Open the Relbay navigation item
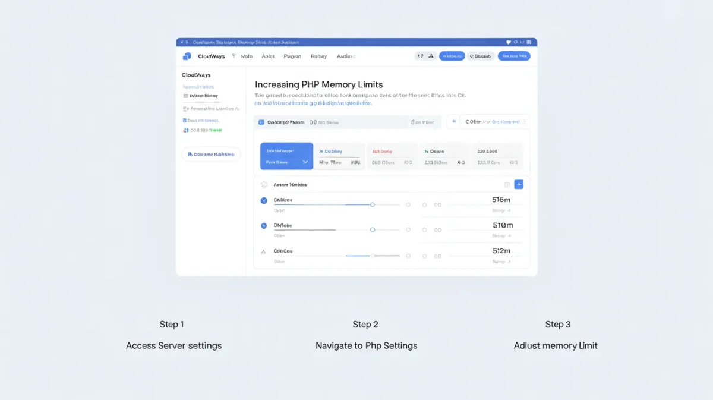The width and height of the screenshot is (713, 400). 319,56
